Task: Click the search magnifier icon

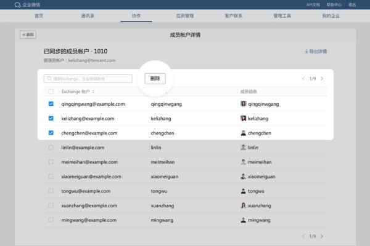Action: [x=49, y=79]
